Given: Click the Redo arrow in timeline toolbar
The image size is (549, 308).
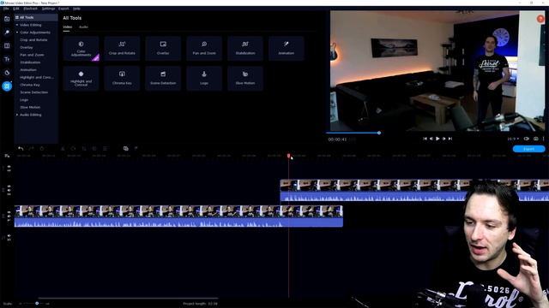Looking at the screenshot, I should [x=31, y=149].
